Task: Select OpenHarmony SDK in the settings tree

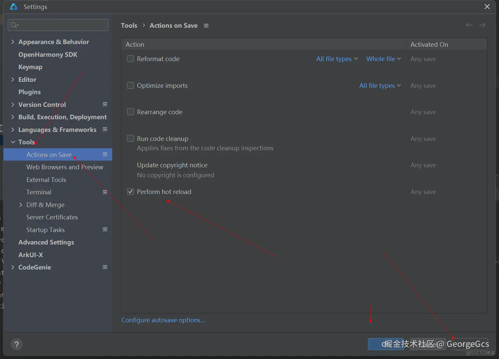Action: pyautogui.click(x=48, y=54)
